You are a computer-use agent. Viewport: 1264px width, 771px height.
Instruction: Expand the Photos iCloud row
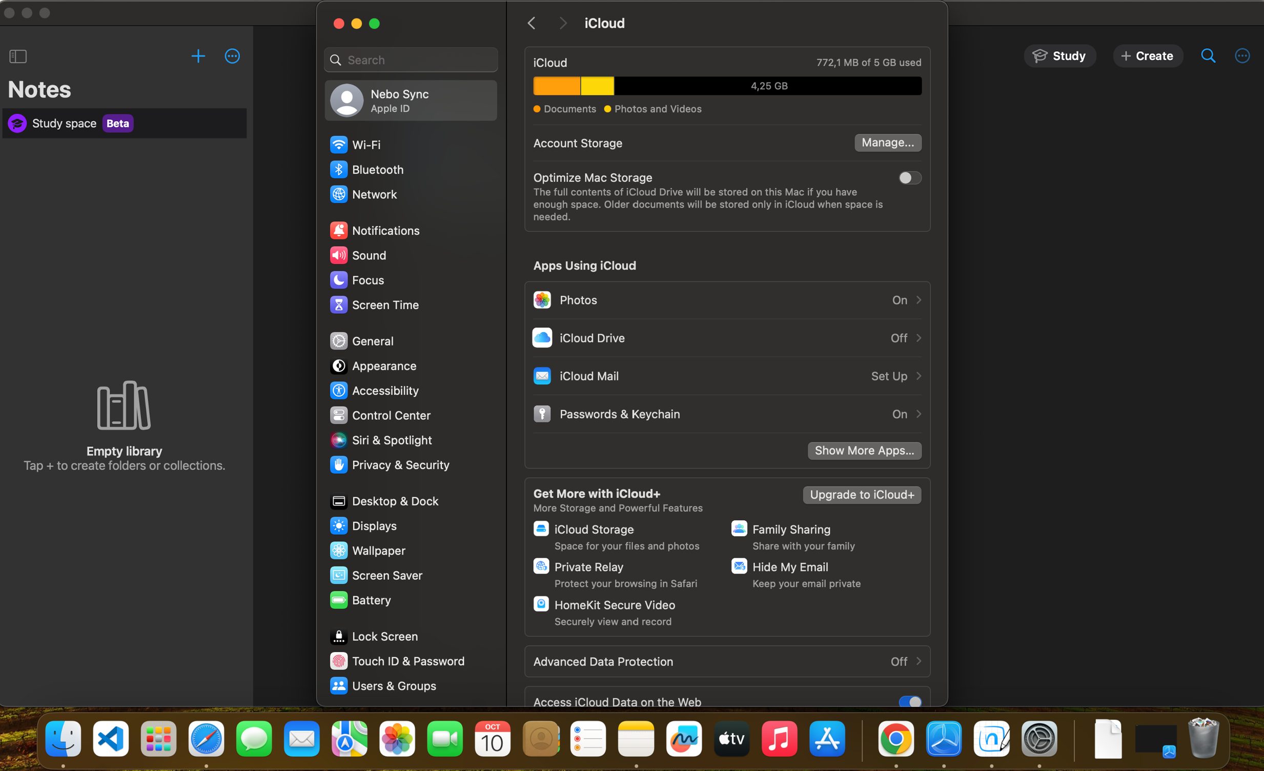[727, 300]
